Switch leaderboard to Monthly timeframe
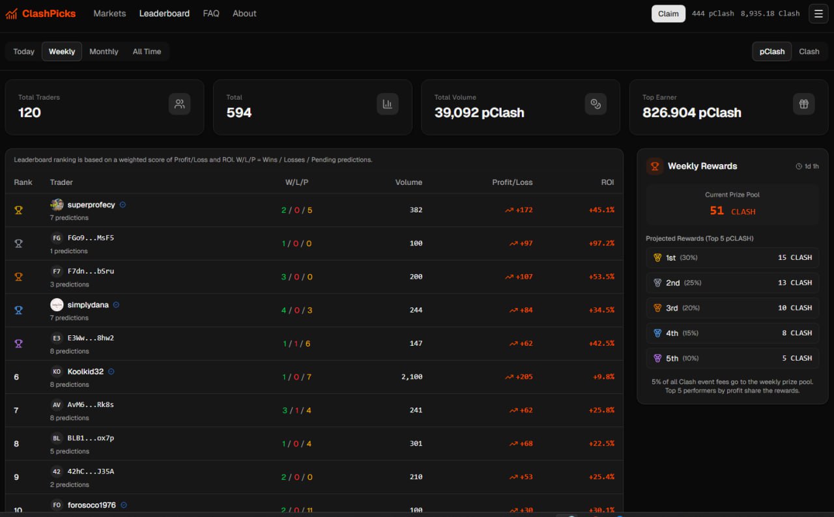This screenshot has height=517, width=834. 104,51
